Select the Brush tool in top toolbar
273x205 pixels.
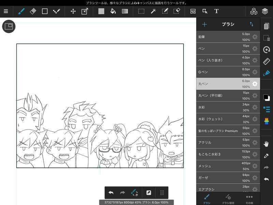point(21,11)
